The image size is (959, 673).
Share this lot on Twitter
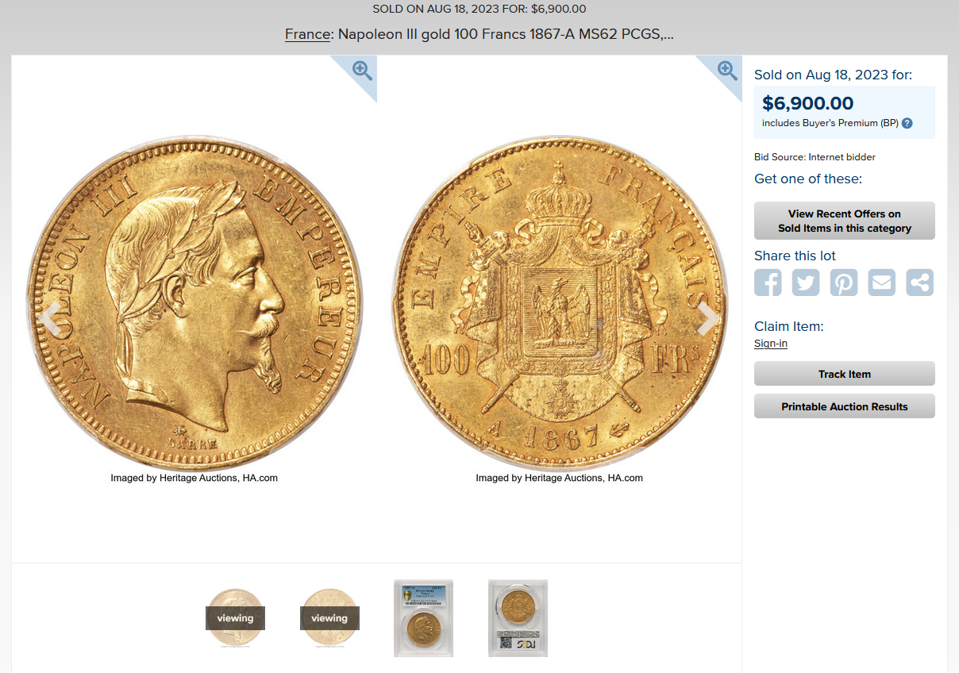pos(806,283)
